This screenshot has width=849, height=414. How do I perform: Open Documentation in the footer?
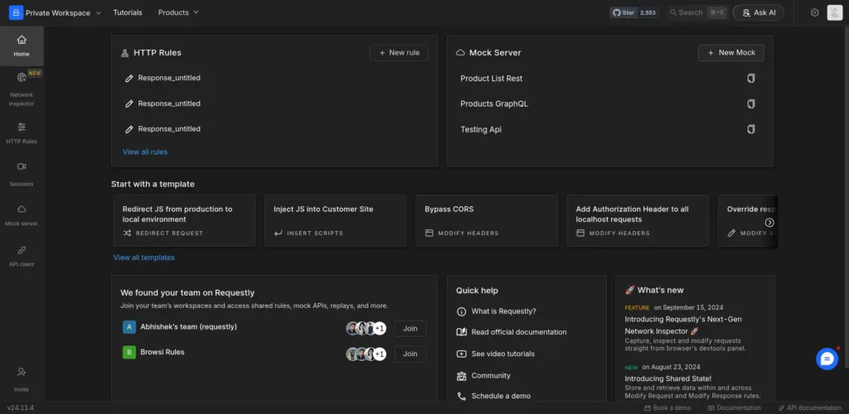(735, 408)
